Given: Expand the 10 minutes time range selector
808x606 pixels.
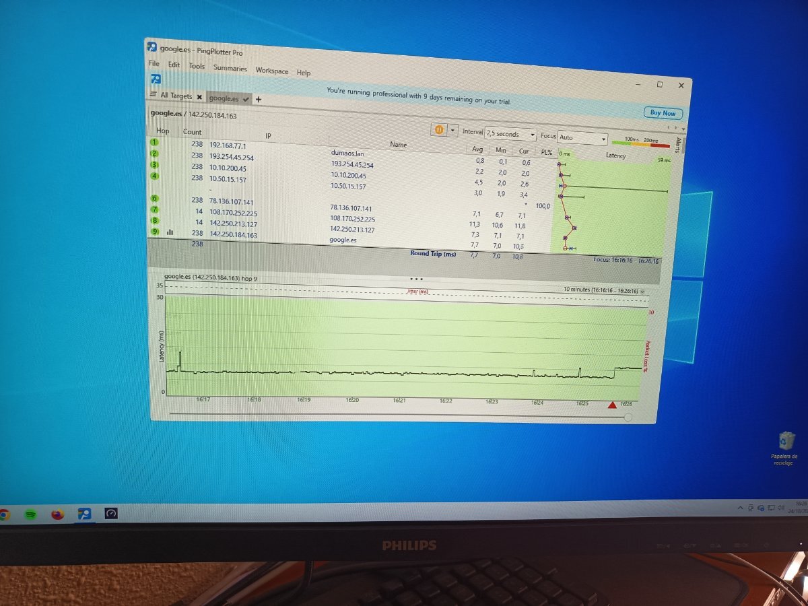Looking at the screenshot, I should pyautogui.click(x=641, y=292).
